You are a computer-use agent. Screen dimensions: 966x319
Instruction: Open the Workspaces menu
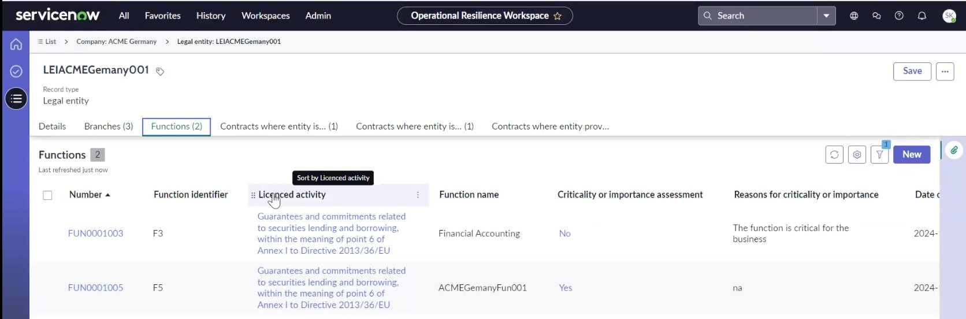click(266, 16)
